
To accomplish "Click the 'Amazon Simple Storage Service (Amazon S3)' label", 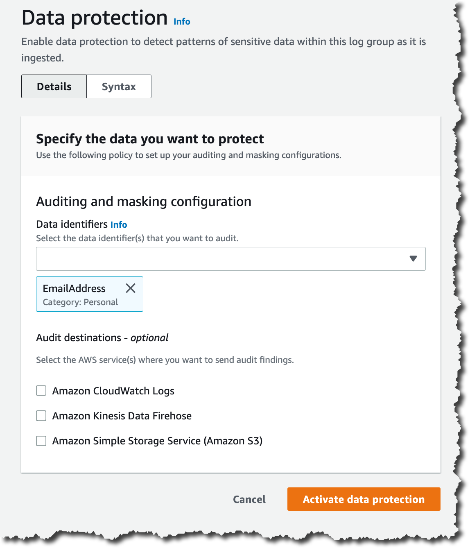I will pyautogui.click(x=157, y=441).
